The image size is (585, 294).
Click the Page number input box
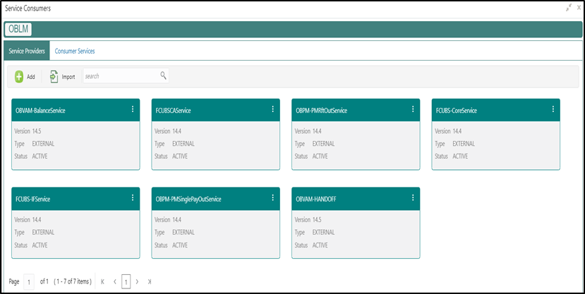tap(29, 282)
